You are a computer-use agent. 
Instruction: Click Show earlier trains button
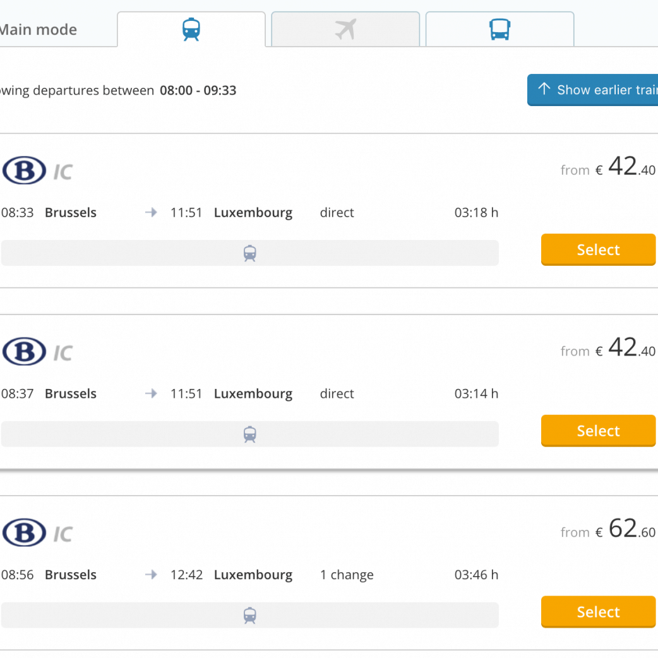point(594,90)
